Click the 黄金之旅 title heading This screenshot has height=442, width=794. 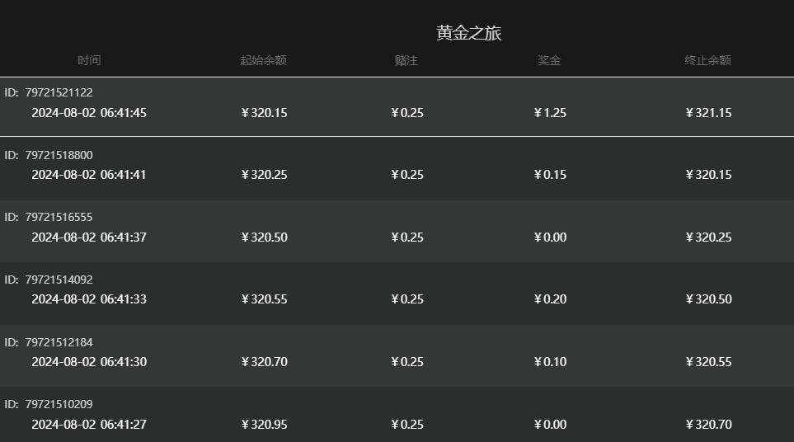[468, 33]
